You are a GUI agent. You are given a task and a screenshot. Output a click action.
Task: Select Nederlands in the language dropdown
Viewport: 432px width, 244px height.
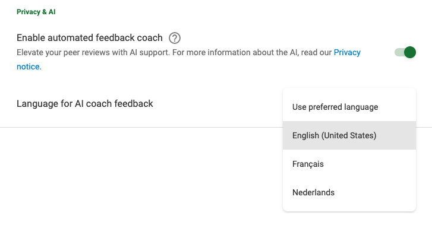[349, 192]
